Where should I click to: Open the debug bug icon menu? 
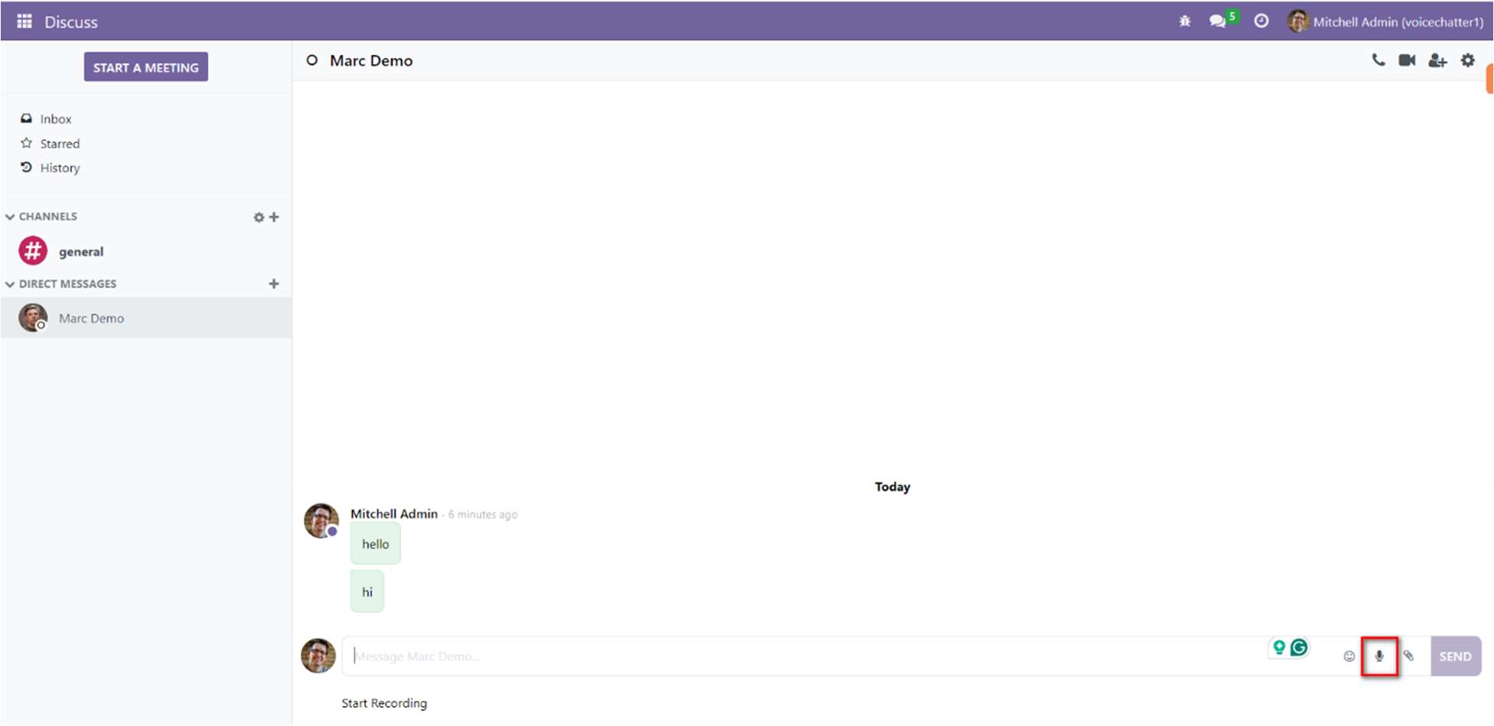point(1185,21)
